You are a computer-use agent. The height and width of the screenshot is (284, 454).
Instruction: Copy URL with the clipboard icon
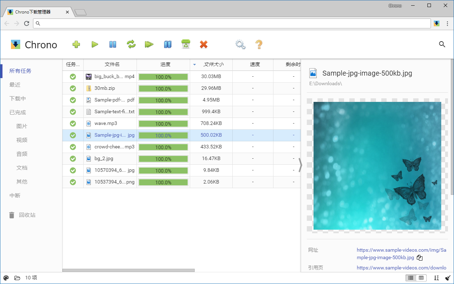click(420, 258)
